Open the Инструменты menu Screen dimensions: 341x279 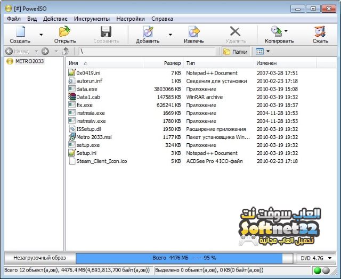(92, 19)
